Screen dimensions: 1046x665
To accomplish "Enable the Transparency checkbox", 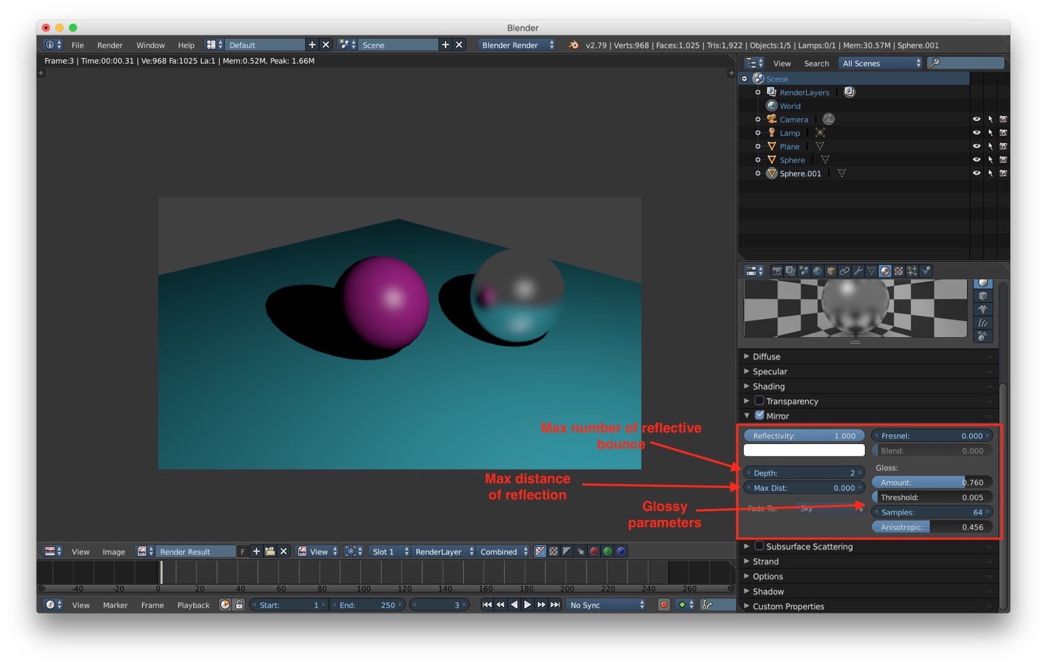I will [759, 400].
